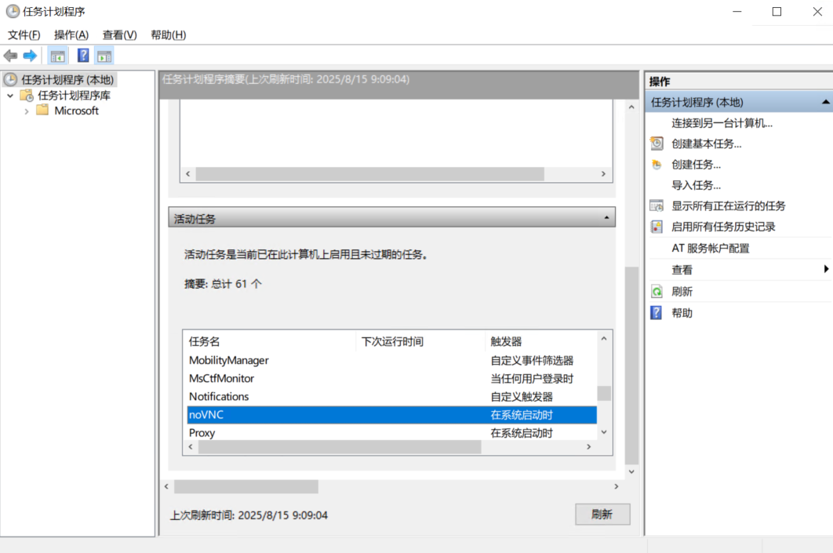This screenshot has height=553, width=833.
Task: Click the 创建任务 icon in actions pane
Action: 657,165
